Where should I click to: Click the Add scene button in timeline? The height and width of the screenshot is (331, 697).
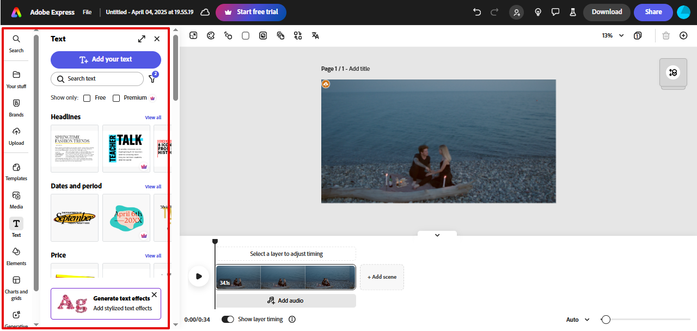pyautogui.click(x=382, y=277)
